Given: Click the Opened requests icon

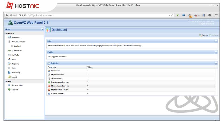Looking at the screenshot, I should (49, 94).
